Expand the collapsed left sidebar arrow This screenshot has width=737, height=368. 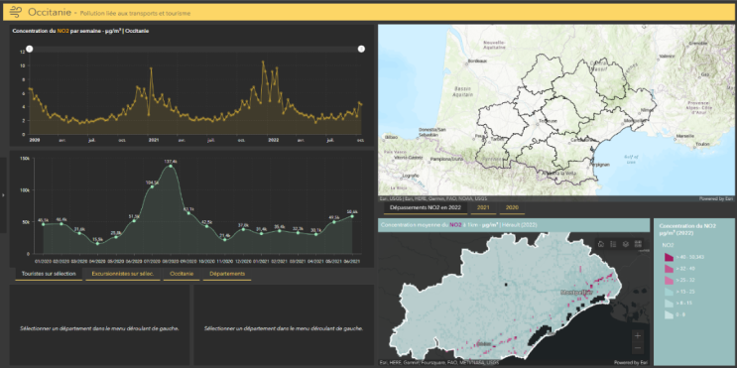pyautogui.click(x=3, y=194)
